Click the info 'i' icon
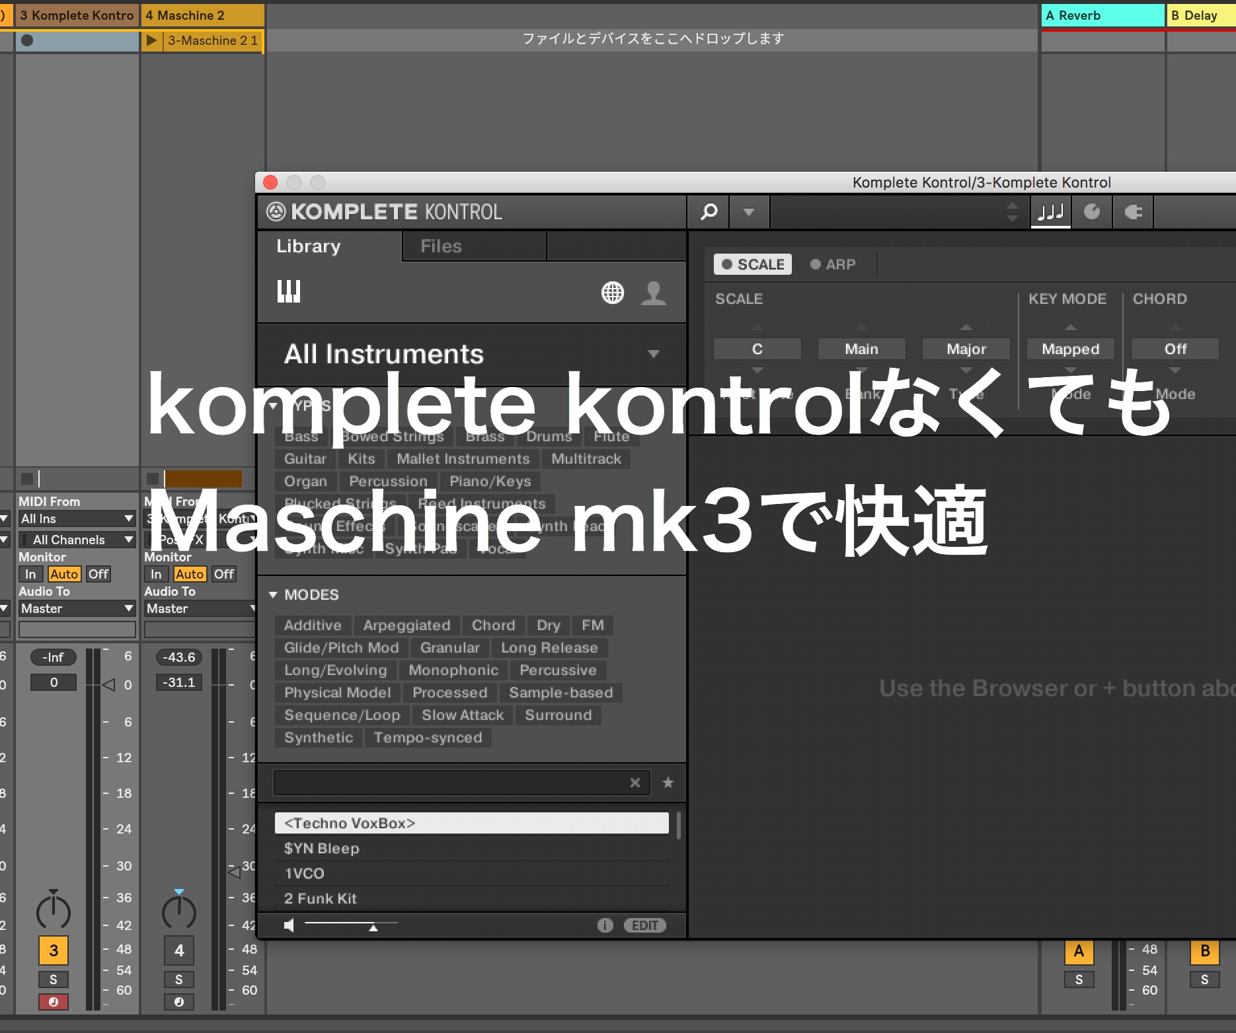The image size is (1236, 1033). click(605, 925)
